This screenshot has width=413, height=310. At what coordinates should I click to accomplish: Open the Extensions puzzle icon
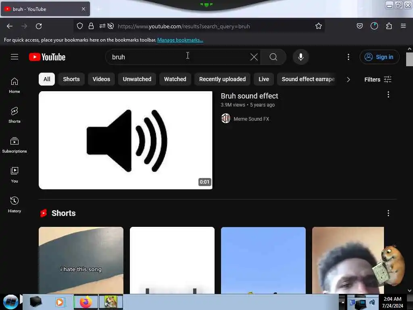pyautogui.click(x=389, y=26)
